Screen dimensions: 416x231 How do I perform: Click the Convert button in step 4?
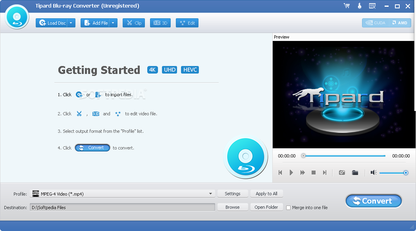(92, 148)
